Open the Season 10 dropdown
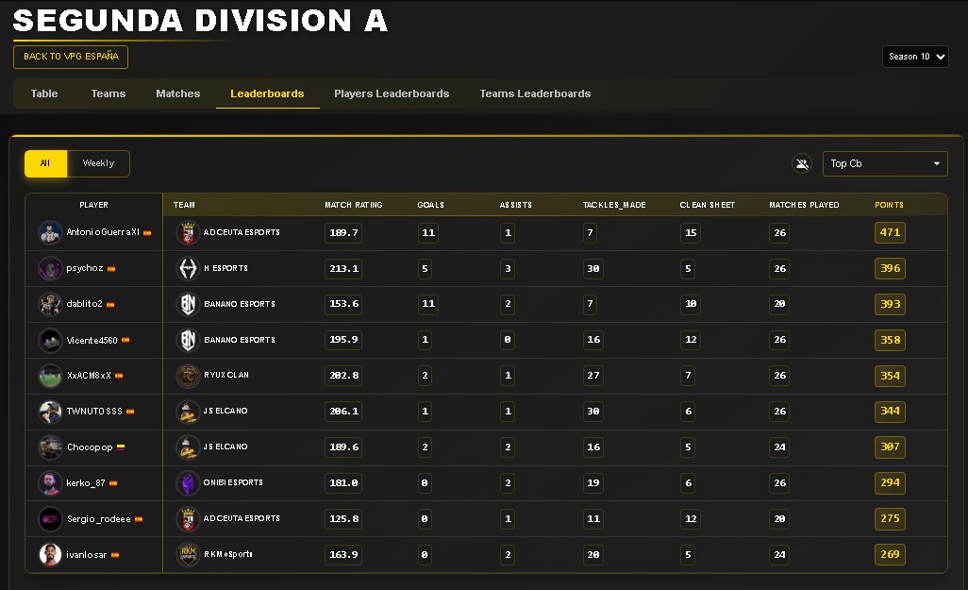The image size is (968, 590). point(915,57)
